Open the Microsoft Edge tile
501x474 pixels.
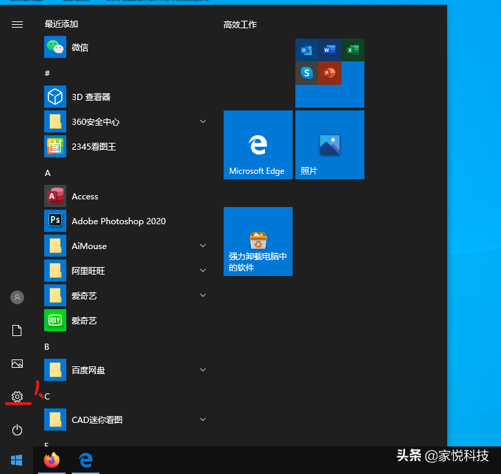[x=258, y=145]
